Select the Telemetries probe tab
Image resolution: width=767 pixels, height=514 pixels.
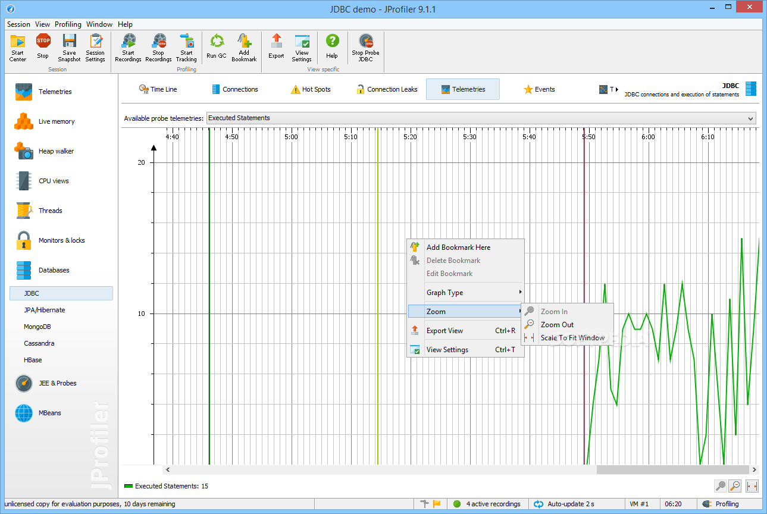[463, 89]
